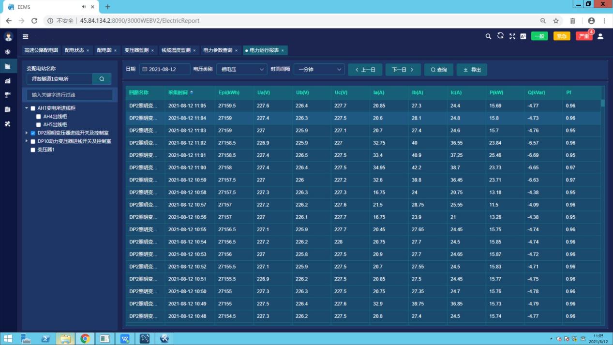Screen dimensions: 613x345
Task: Toggle fullscreen with the expand arrows icon
Action: 512,36
